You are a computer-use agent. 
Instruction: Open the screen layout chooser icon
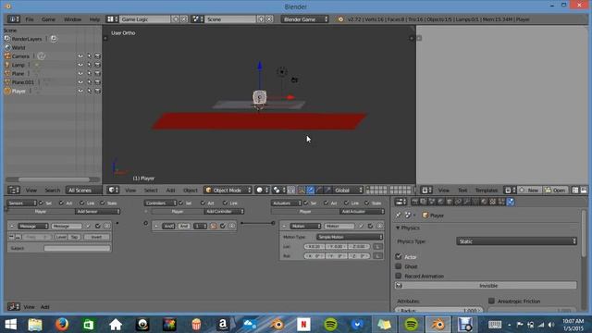(112, 18)
